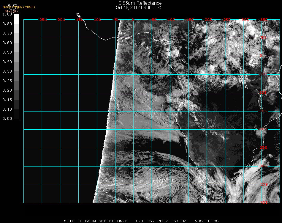
Task: Click the 30E longitude label
Action: [x=245, y=20]
